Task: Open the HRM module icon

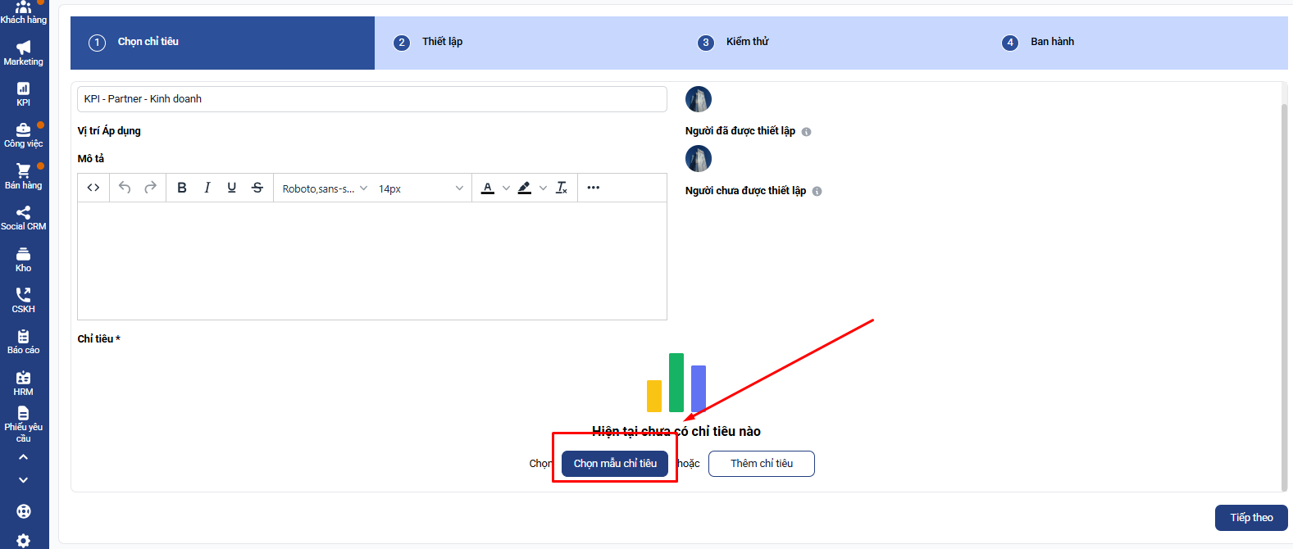Action: (x=23, y=382)
